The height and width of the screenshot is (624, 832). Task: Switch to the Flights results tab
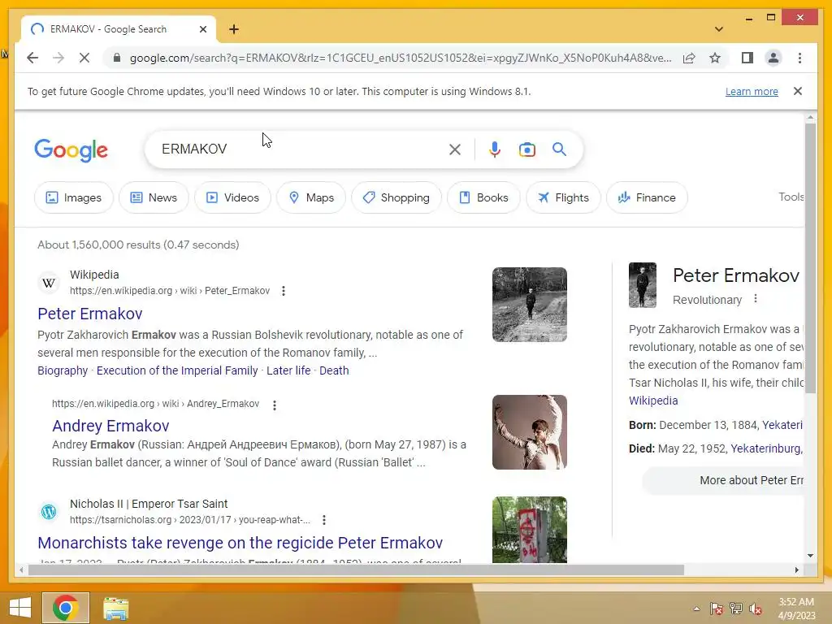tap(563, 197)
